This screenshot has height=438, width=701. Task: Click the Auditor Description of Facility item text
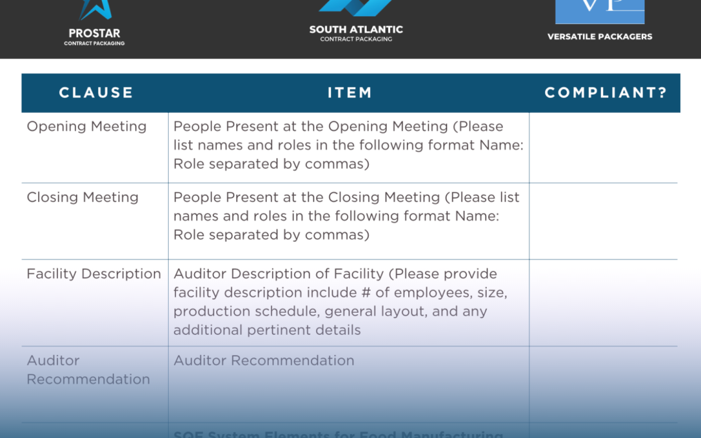[340, 302]
